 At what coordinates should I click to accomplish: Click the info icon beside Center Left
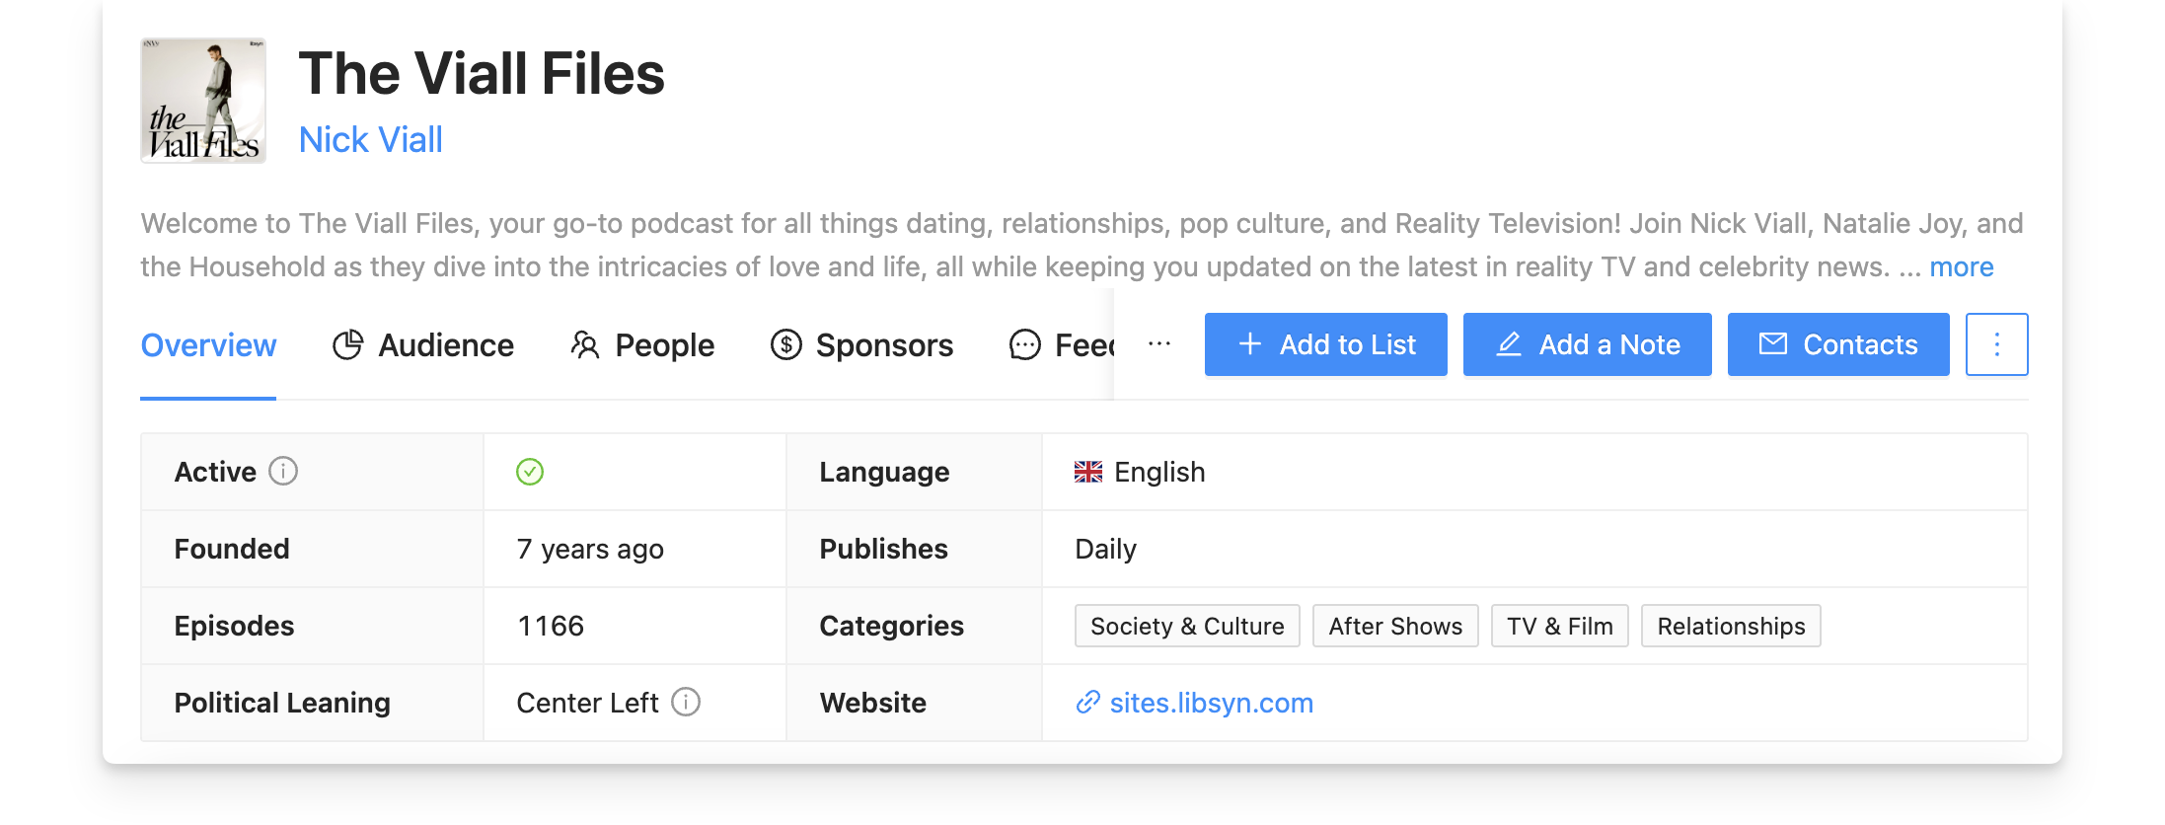tap(686, 703)
